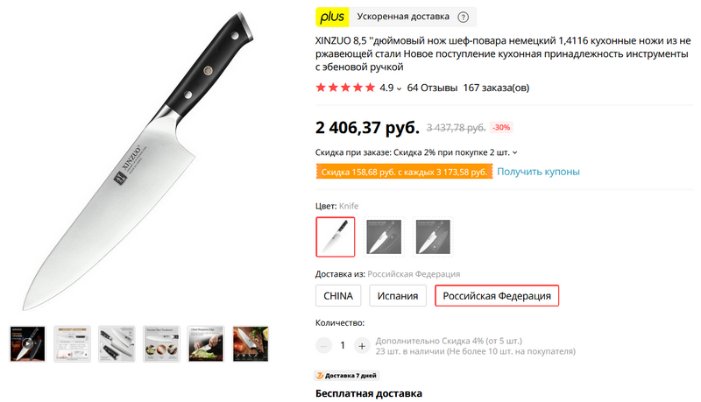The width and height of the screenshot is (701, 402).
Task: Expand the 4.9 rating dropdown arrow
Action: (x=399, y=88)
